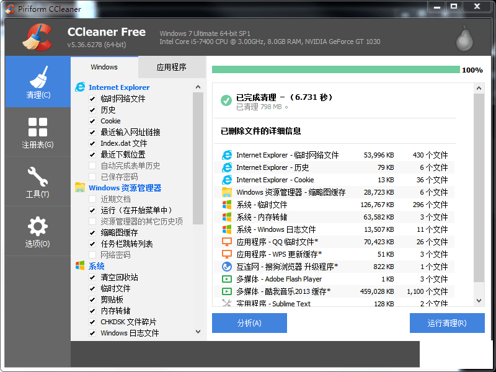This screenshot has width=496, height=372.
Task: Click tools icon beside Sublime Text row
Action: tap(227, 303)
